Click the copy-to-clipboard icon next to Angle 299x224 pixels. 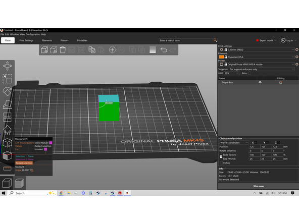click(x=32, y=171)
